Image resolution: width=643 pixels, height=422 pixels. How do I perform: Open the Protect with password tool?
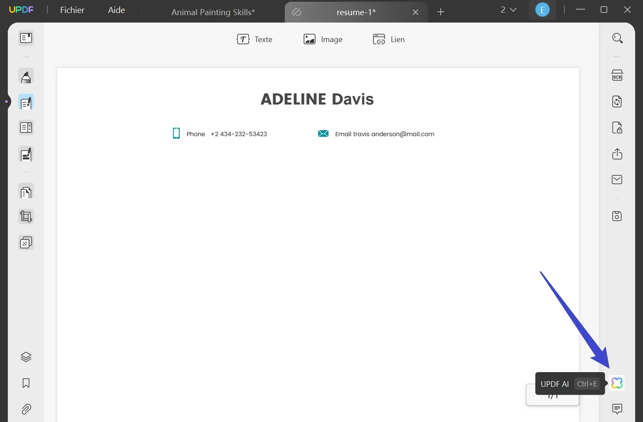point(617,128)
